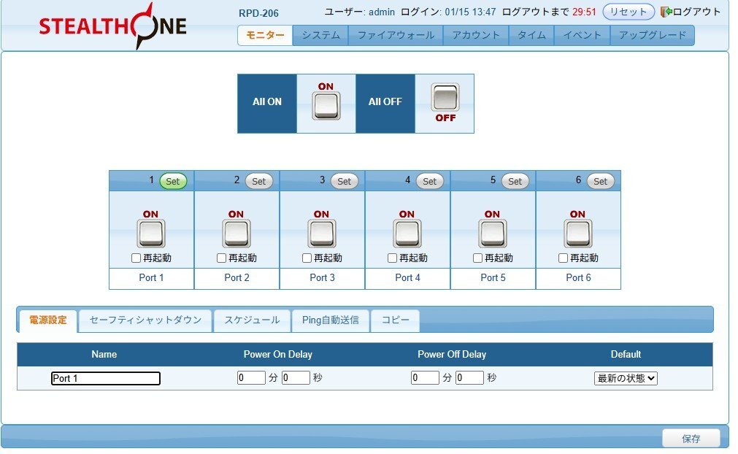Viewport: 738px width, 454px height.
Task: Click the Port 4 name label
Action: 407,277
